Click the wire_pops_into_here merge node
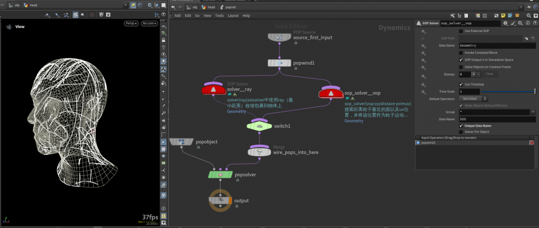This screenshot has height=228, width=539. tap(260, 152)
